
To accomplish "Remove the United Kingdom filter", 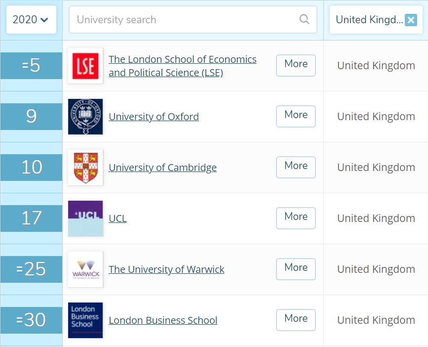I will click(x=411, y=20).
